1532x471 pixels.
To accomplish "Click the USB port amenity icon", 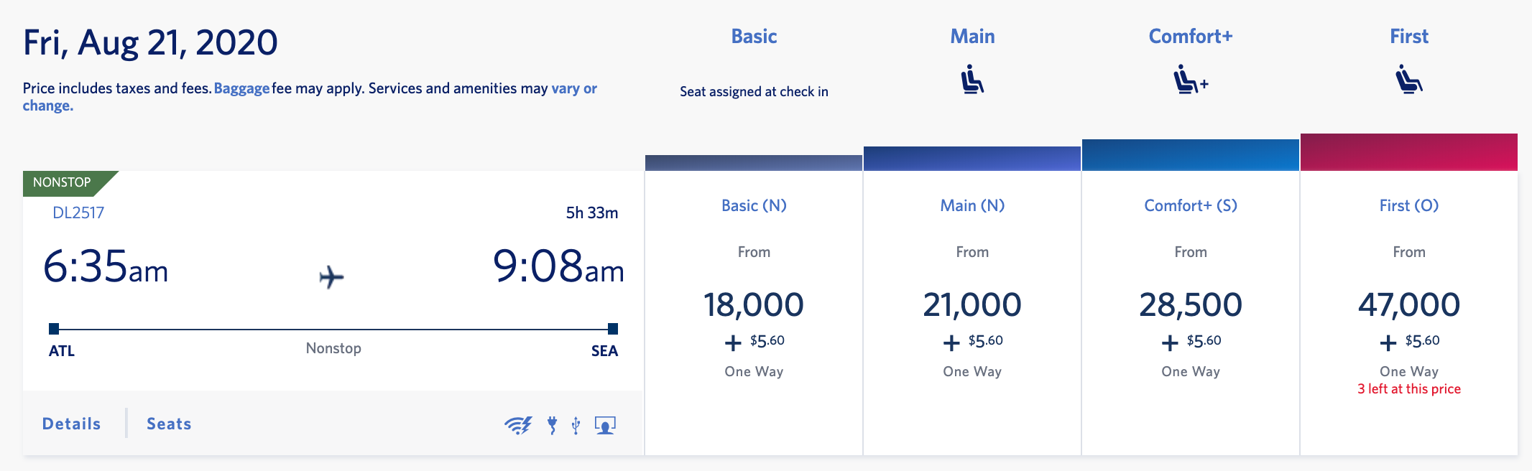I will [x=576, y=425].
